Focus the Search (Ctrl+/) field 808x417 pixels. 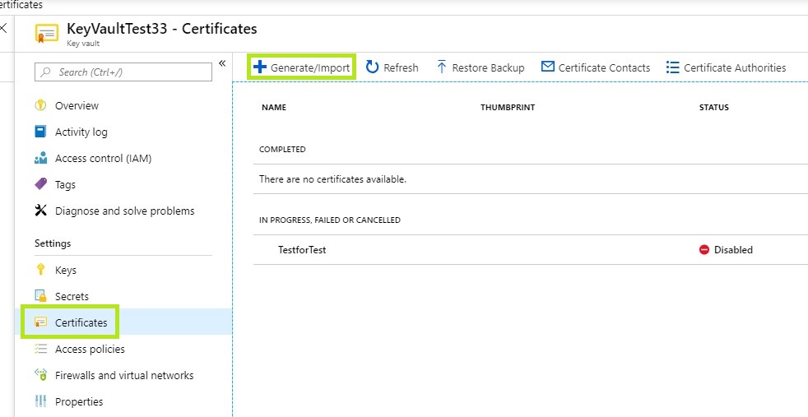(123, 72)
